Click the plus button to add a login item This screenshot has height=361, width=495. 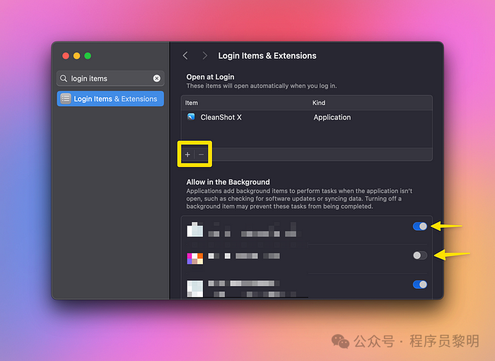187,154
